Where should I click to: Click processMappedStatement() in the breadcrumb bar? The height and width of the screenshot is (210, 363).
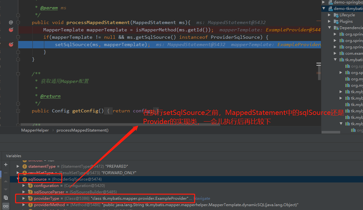82,130
